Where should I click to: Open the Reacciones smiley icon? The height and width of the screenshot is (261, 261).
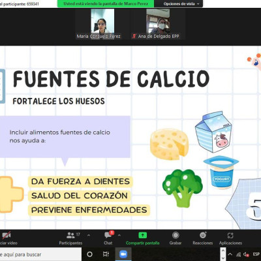203,235
